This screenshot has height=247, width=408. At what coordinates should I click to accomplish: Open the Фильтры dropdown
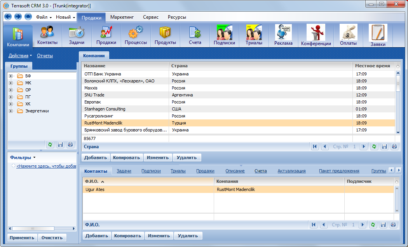23,158
